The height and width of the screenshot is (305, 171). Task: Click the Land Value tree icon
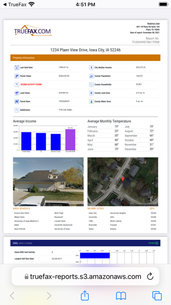(x=17, y=93)
